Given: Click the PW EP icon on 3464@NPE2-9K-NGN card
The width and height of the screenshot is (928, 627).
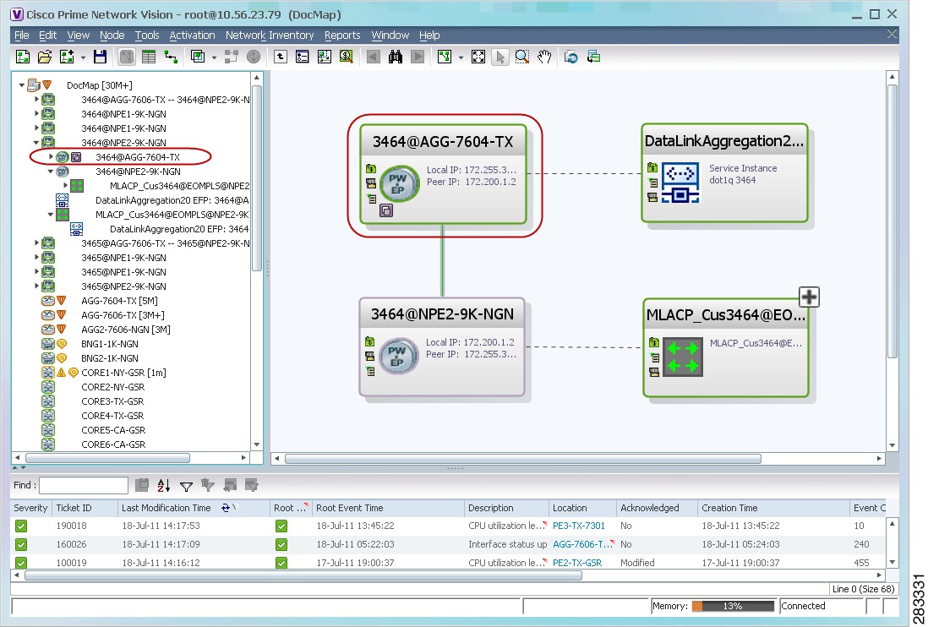Looking at the screenshot, I should coord(398,356).
